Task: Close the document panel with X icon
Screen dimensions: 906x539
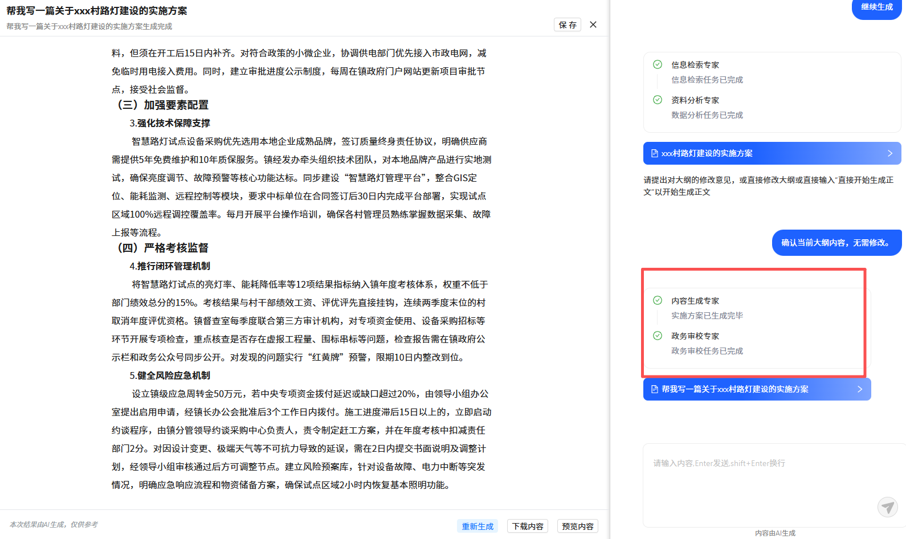Action: pos(593,24)
